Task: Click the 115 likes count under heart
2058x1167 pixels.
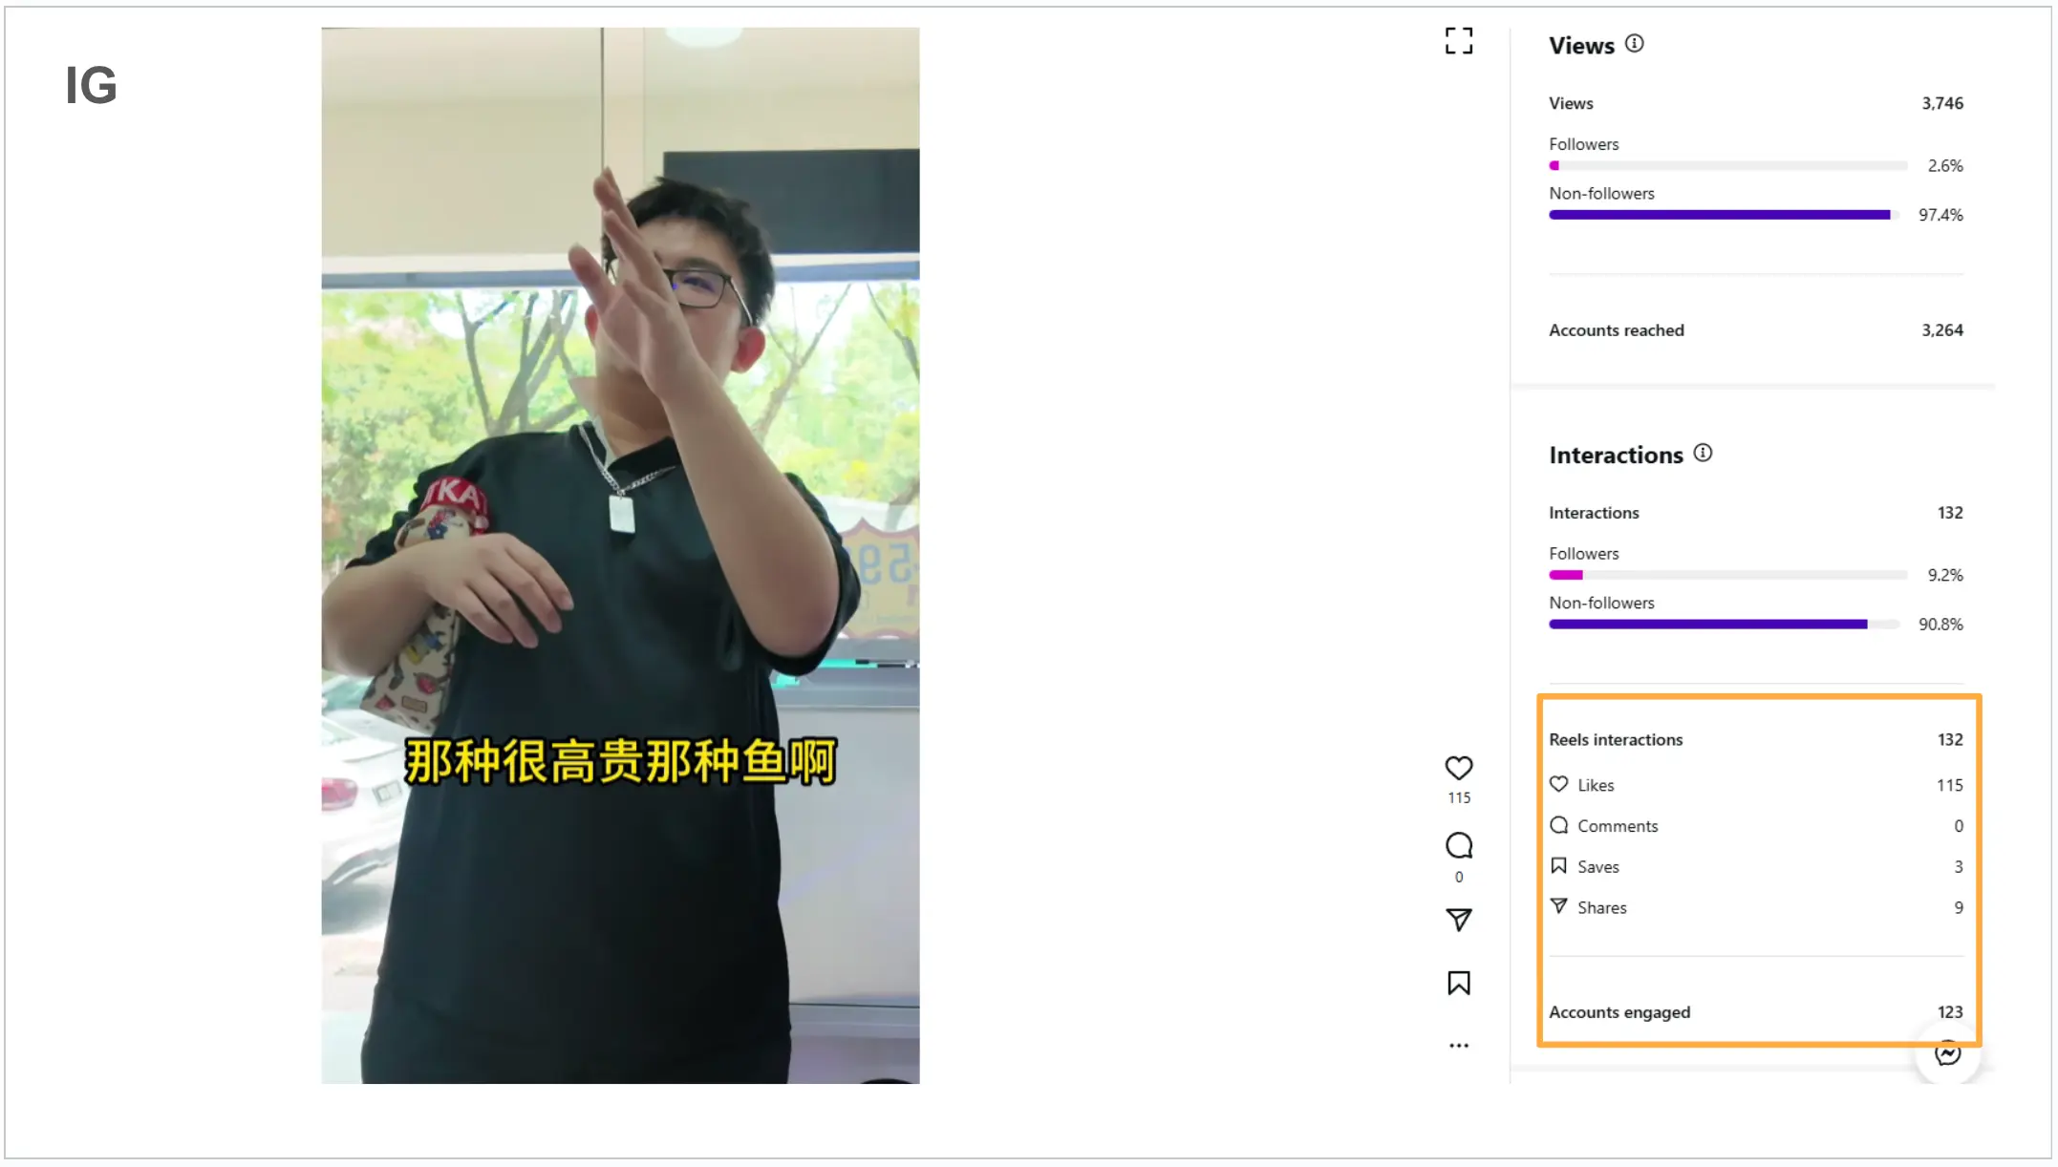Action: point(1458,798)
